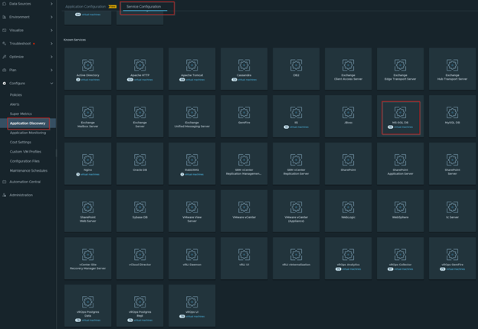The image size is (478, 329).
Task: Open Maintenance Schedules from the sidebar
Action: (28, 170)
